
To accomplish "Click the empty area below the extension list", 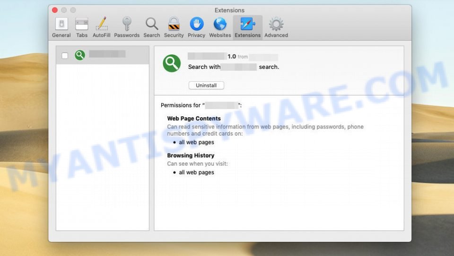I will tap(102, 151).
